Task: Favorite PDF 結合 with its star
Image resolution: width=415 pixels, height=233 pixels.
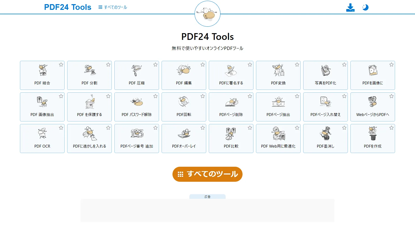Action: pos(61,65)
